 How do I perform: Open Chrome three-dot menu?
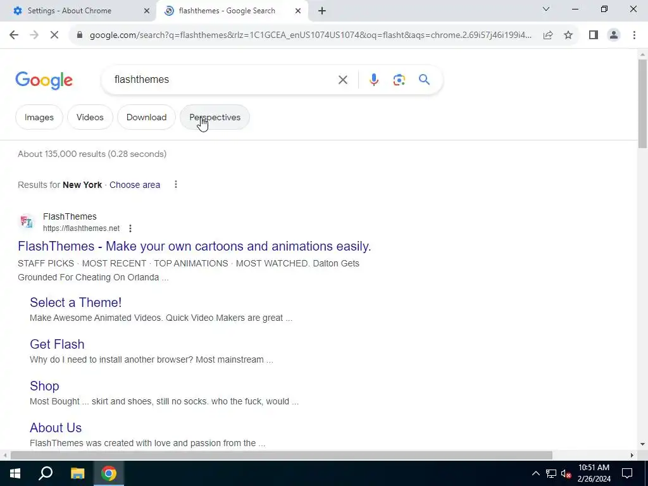[634, 35]
